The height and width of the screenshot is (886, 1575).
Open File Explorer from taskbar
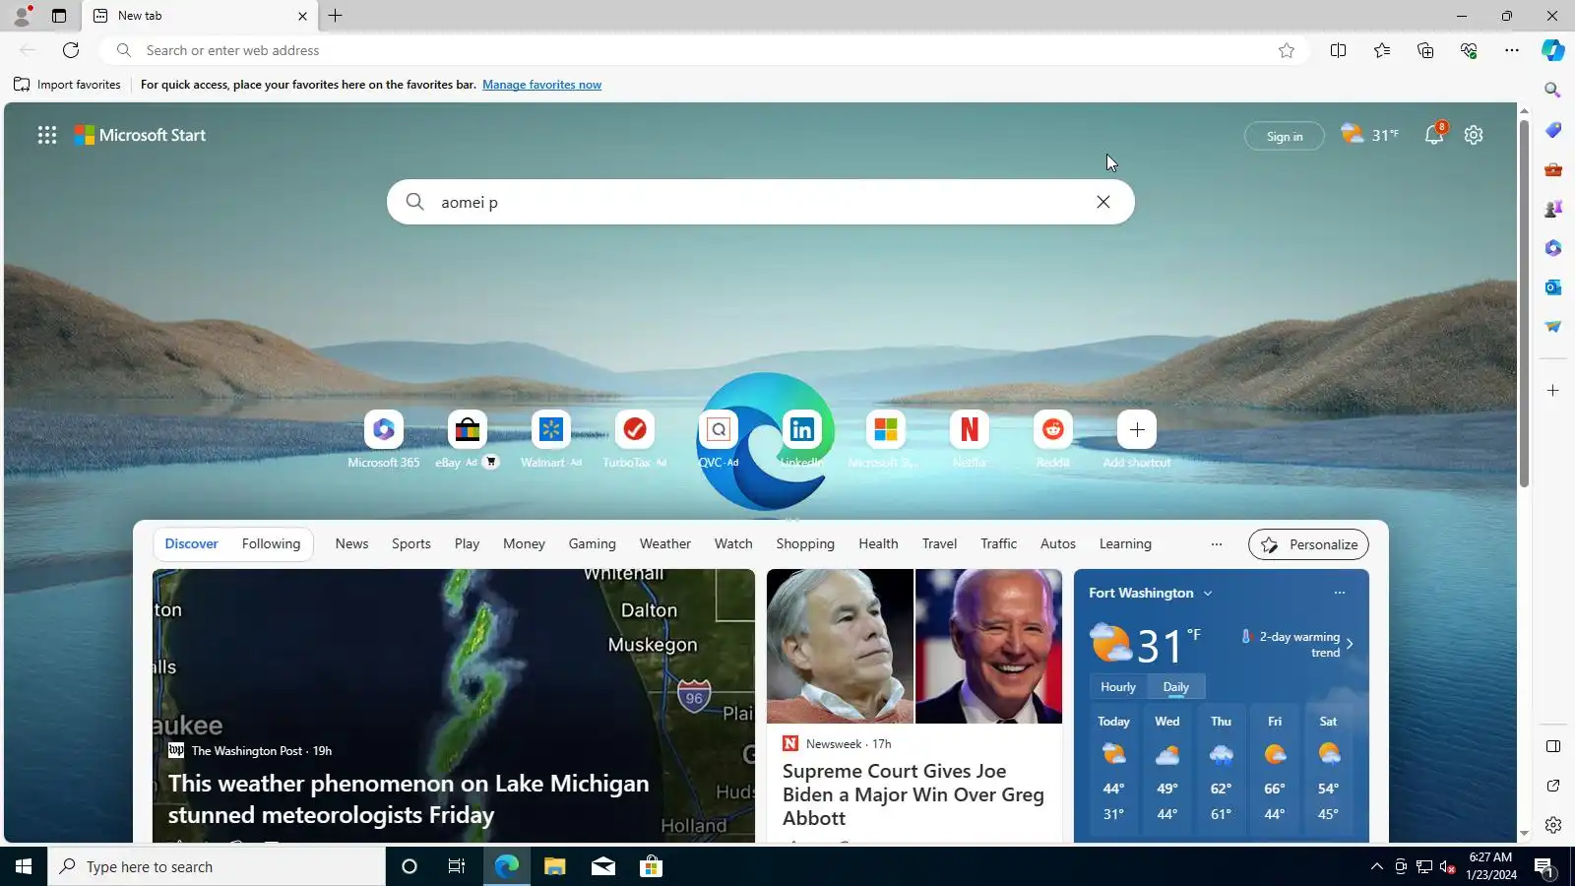(x=554, y=866)
